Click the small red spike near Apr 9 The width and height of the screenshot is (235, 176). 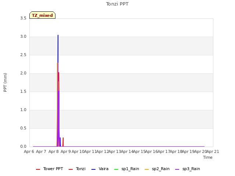[x=63, y=142]
